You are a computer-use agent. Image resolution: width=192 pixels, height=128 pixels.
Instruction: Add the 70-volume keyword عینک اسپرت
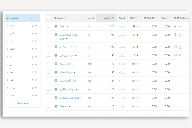pyautogui.click(x=56, y=64)
